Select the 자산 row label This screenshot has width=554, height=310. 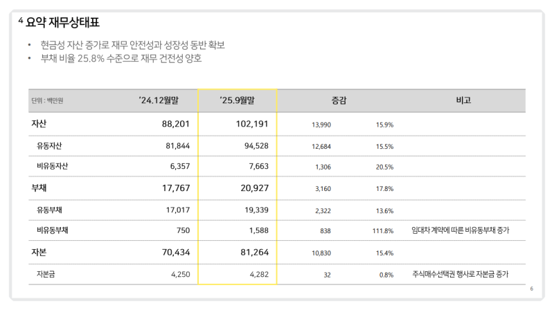(39, 124)
